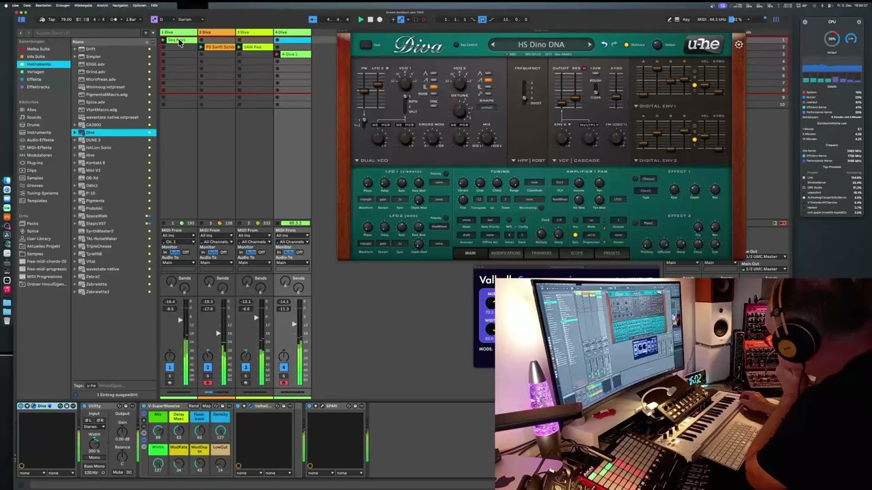Toggle Multicore in Diva
Image resolution: width=872 pixels, height=490 pixels.
click(x=626, y=45)
